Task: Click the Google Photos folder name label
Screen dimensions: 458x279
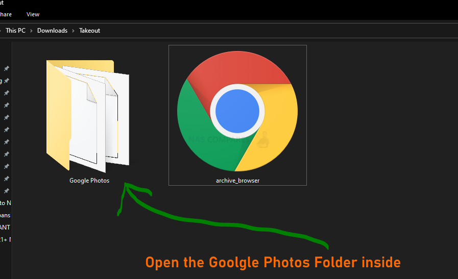Action: coord(89,181)
